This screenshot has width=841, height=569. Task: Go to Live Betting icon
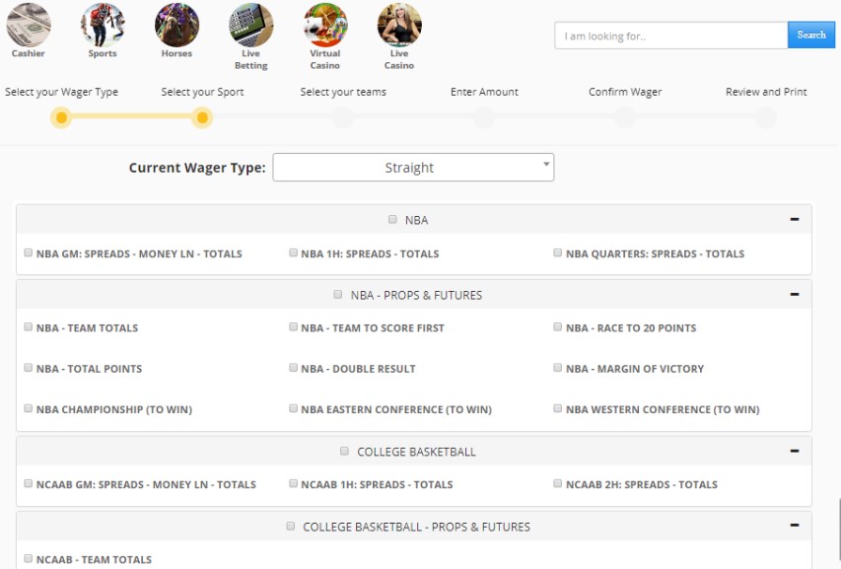tap(251, 25)
